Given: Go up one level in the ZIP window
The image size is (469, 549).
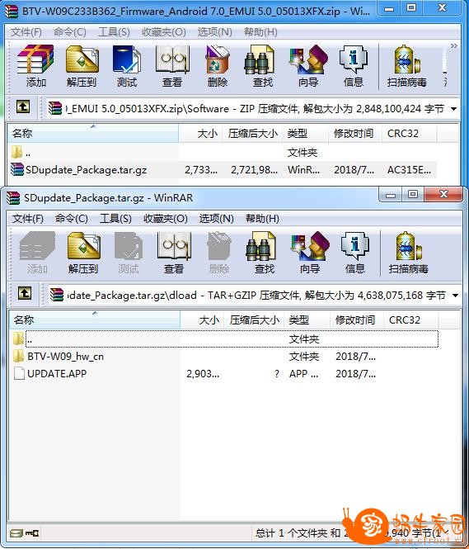Looking at the screenshot, I should pyautogui.click(x=23, y=106).
